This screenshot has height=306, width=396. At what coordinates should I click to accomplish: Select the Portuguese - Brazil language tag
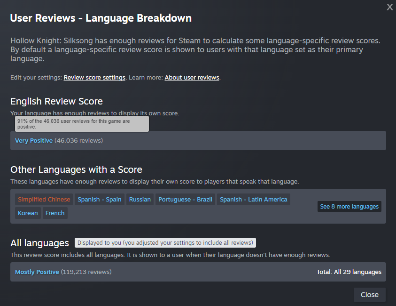tap(185, 200)
